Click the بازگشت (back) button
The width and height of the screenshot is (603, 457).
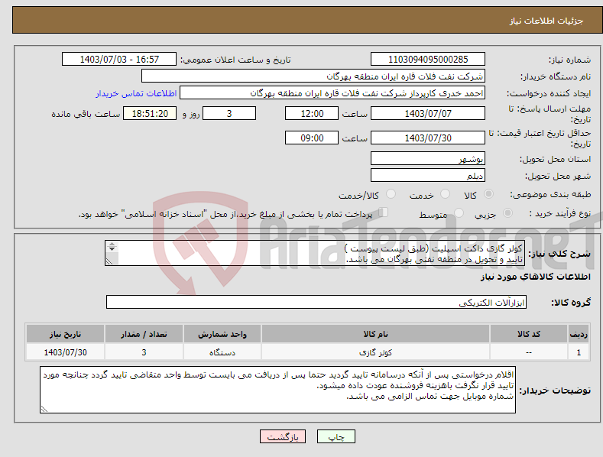(x=283, y=436)
